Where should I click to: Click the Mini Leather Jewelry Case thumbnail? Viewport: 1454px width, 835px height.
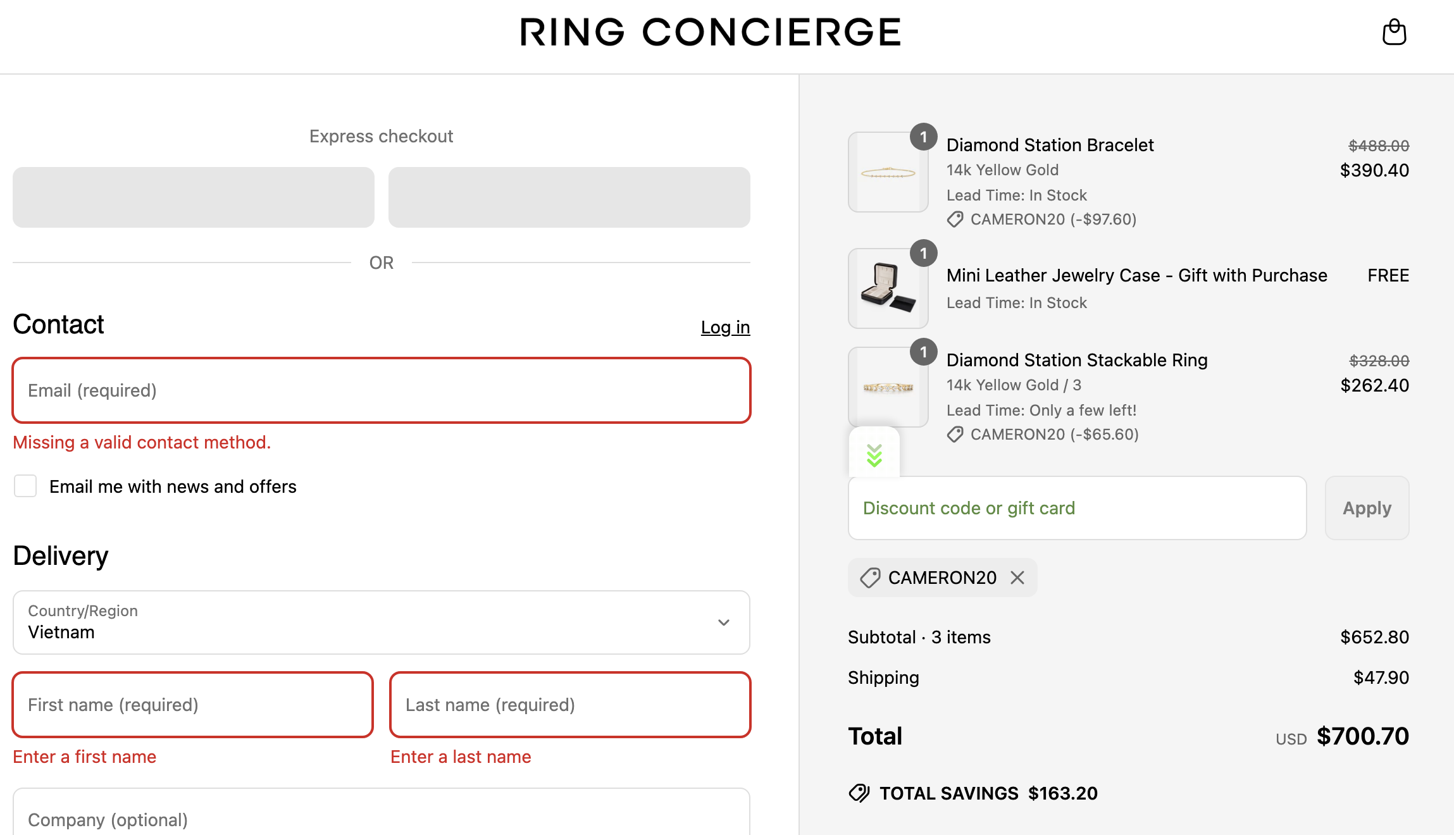[x=888, y=288]
